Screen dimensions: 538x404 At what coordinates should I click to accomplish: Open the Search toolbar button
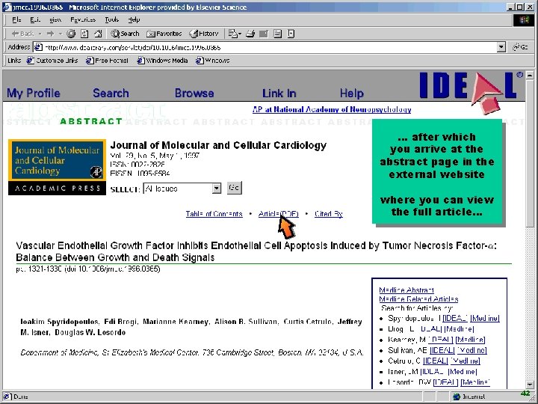125,34
